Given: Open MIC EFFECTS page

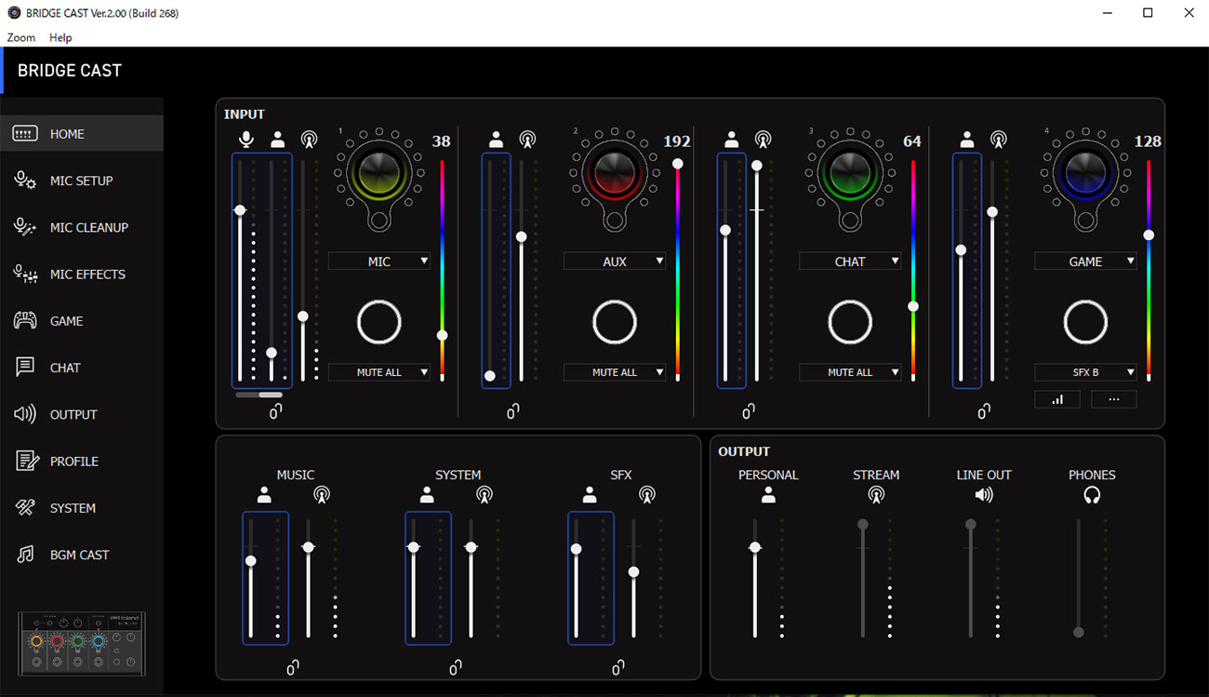Looking at the screenshot, I should [x=82, y=275].
